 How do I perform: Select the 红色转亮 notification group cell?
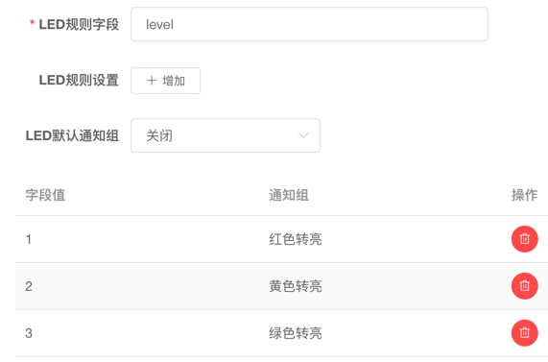296,239
